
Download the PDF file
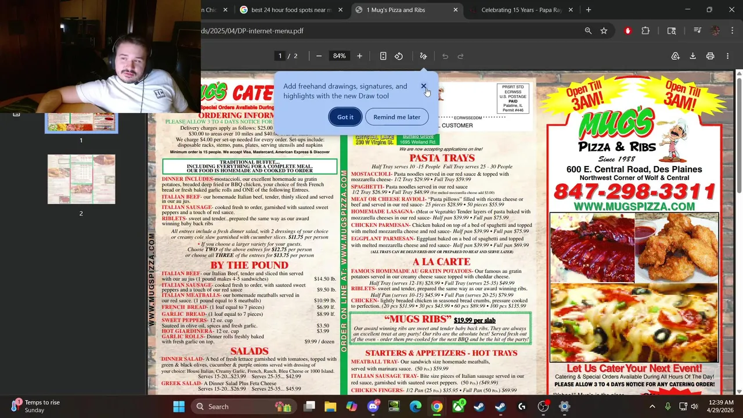(692, 56)
